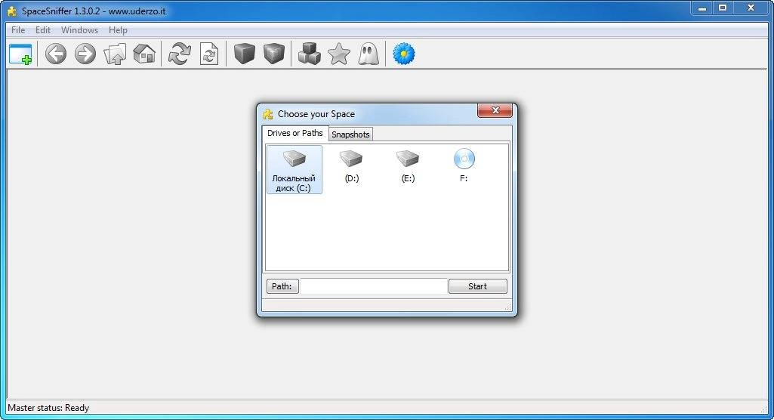The width and height of the screenshot is (774, 420).
Task: Go forward with the right arrow icon
Action: coord(85,54)
